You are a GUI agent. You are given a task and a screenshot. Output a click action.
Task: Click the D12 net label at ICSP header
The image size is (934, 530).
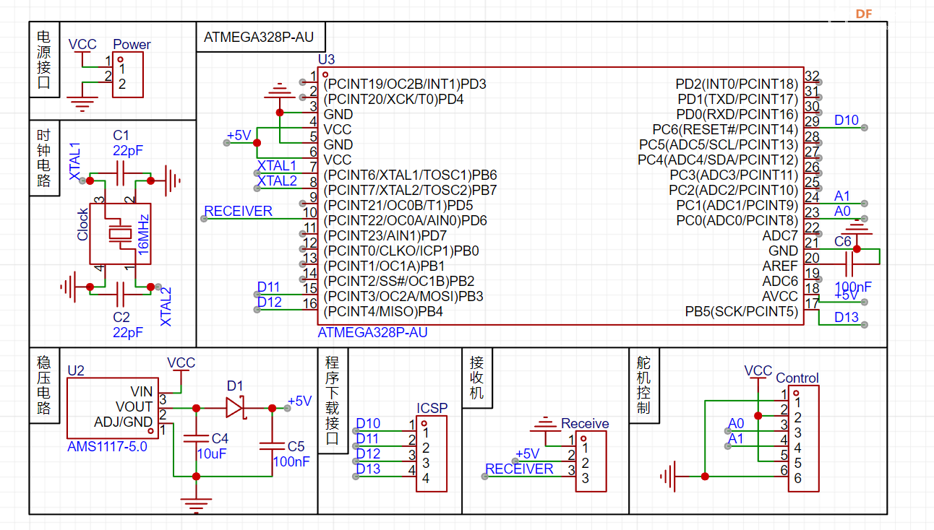pos(368,454)
